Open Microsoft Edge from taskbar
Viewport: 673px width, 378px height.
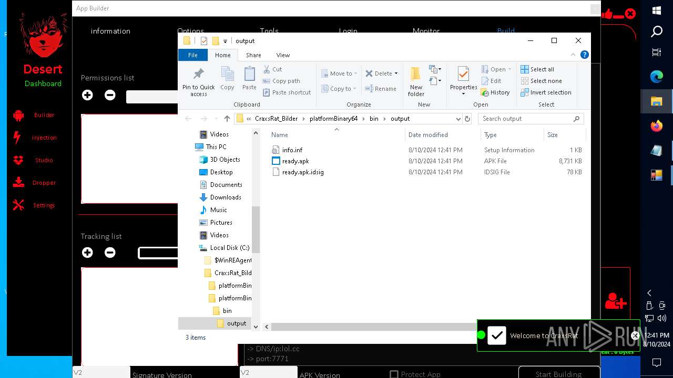point(657,77)
